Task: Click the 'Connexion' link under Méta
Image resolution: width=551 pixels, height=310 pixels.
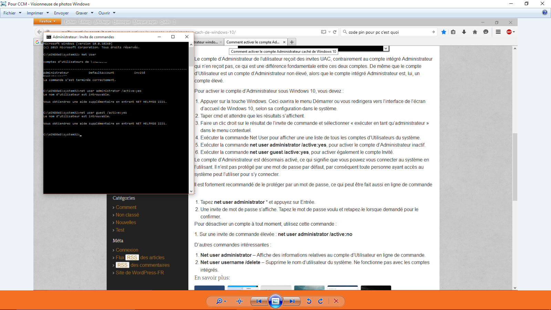Action: pyautogui.click(x=127, y=250)
